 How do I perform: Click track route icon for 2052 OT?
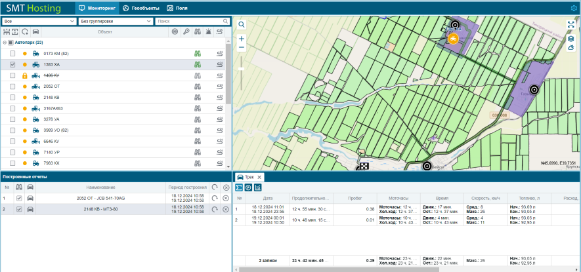[x=220, y=87]
